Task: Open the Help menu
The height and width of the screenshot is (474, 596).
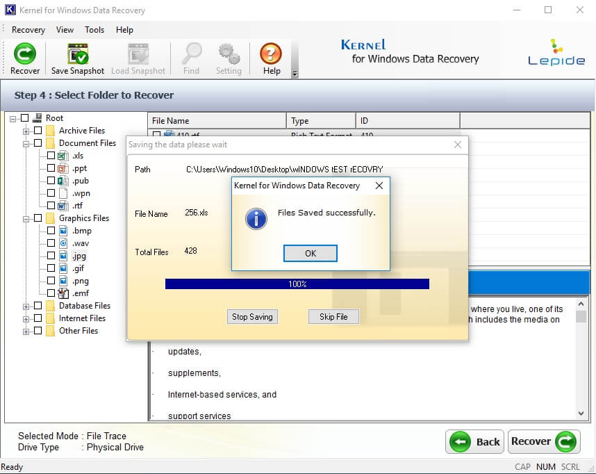Action: coord(124,30)
